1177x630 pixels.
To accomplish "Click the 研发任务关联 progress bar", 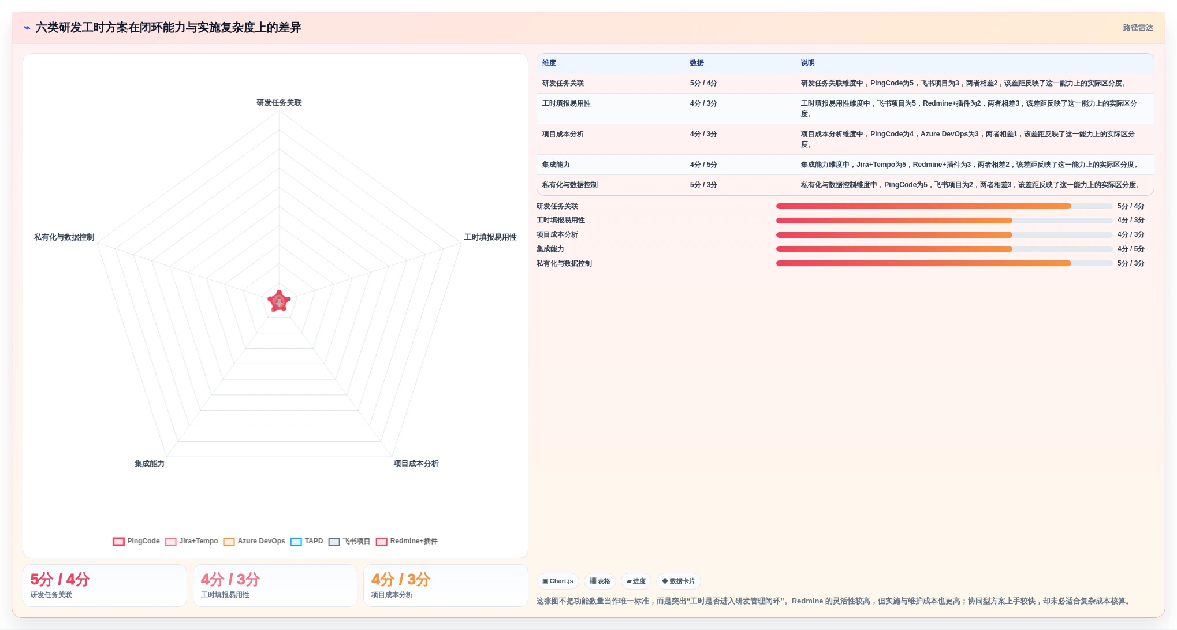I will coord(944,206).
